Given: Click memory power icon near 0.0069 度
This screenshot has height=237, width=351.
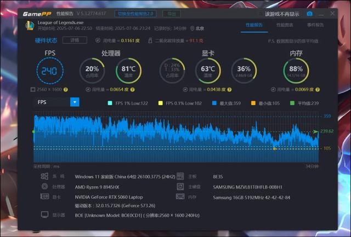Looking at the screenshot, I should coord(273,90).
